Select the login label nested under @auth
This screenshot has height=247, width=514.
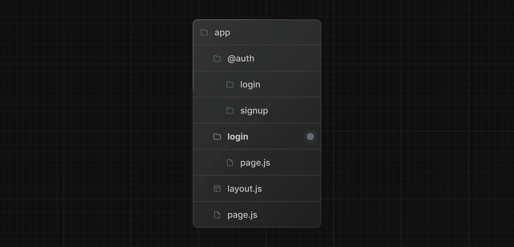pos(250,85)
